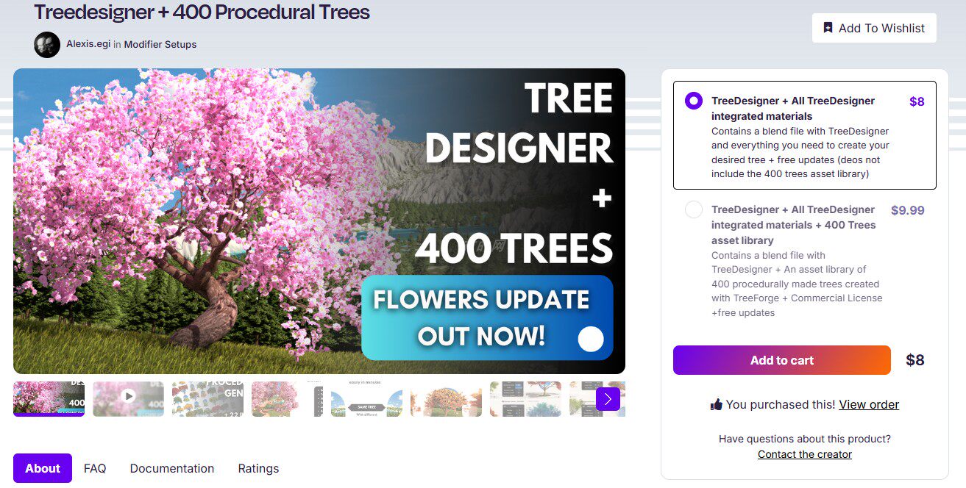Click the product title 'Treedesigner + 400 Procedural Trees'
The width and height of the screenshot is (966, 488).
tap(202, 12)
